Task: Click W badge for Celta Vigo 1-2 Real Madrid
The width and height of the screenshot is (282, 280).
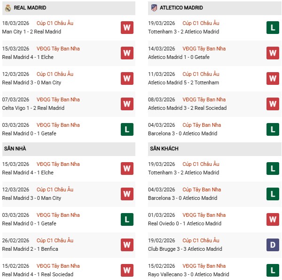Action: (x=127, y=104)
